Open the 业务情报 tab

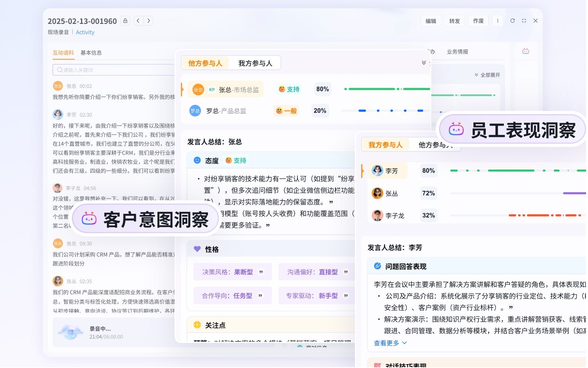458,52
